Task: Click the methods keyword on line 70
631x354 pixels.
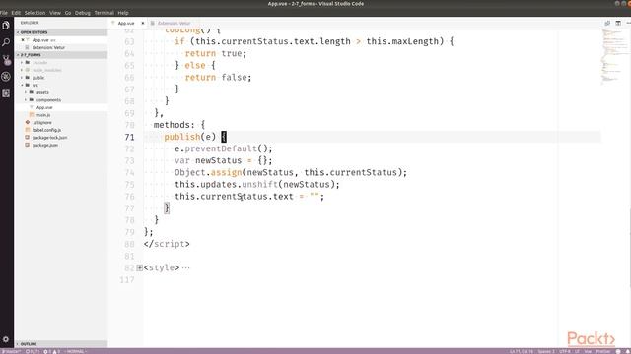Action: [172, 125]
